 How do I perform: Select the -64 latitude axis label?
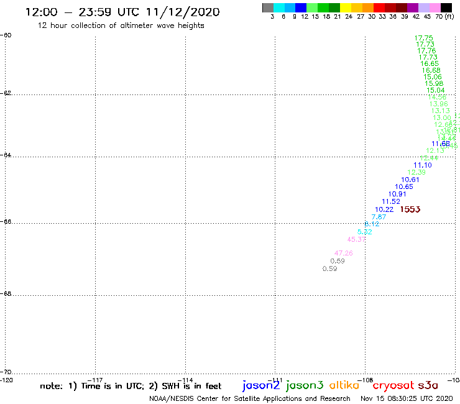click(6, 155)
